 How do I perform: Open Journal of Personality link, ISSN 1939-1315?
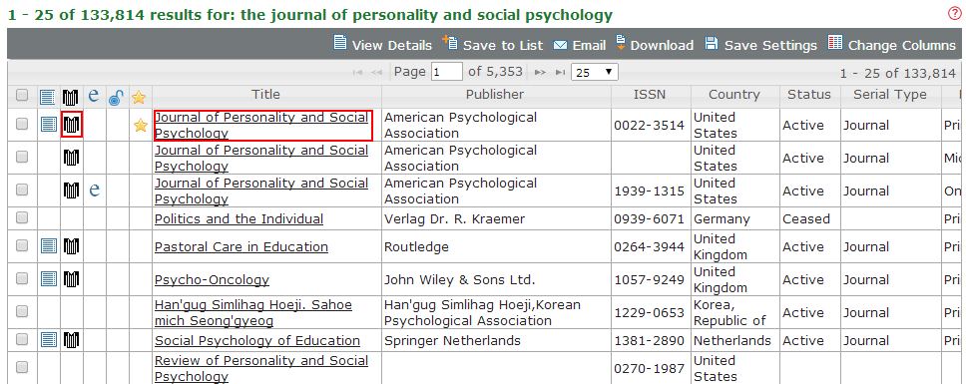coord(261,191)
